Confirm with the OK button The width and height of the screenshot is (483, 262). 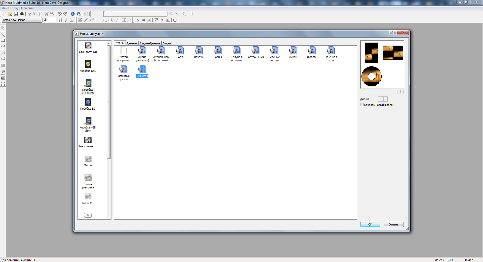pos(370,224)
